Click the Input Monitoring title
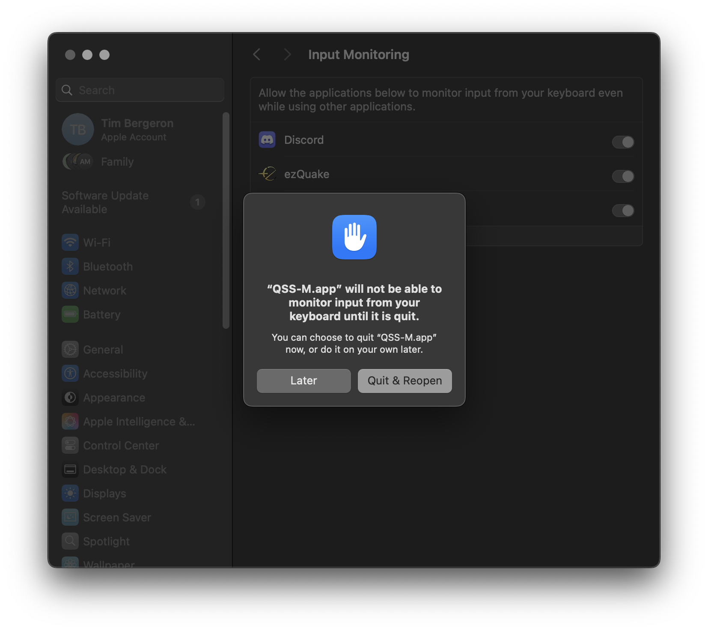 (x=359, y=54)
